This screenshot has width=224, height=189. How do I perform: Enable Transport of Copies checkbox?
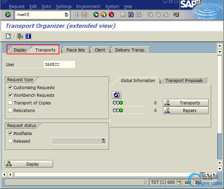10,103
